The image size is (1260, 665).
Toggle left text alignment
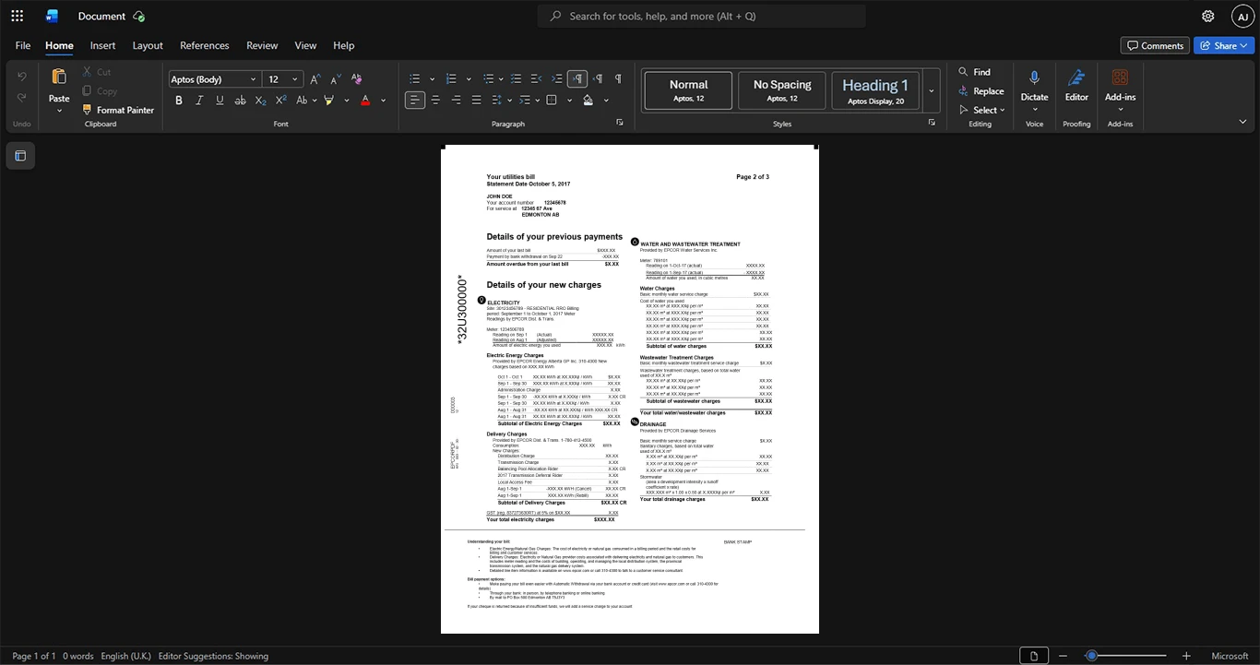click(x=415, y=101)
